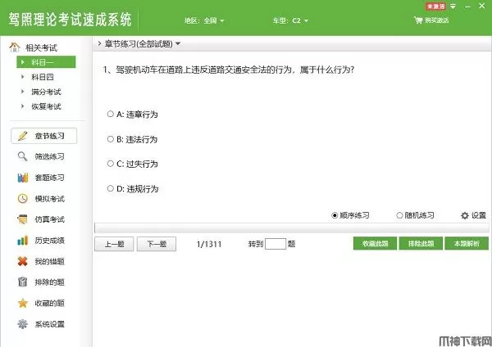Click the shopping cart icon in header

point(418,20)
